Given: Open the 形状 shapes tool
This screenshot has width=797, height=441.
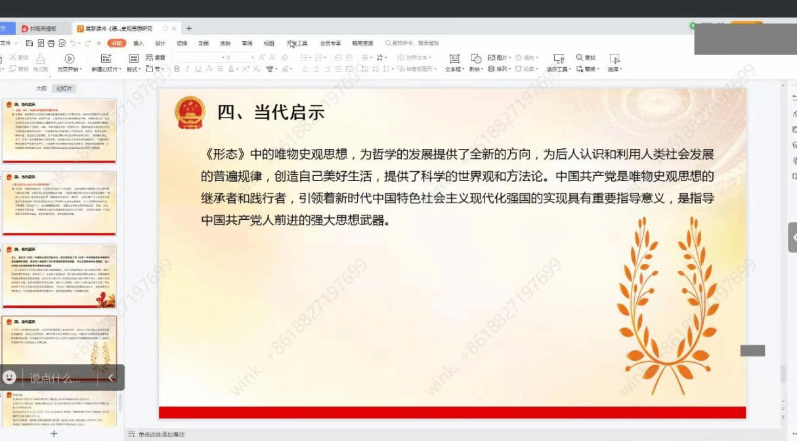Looking at the screenshot, I should (x=476, y=59).
